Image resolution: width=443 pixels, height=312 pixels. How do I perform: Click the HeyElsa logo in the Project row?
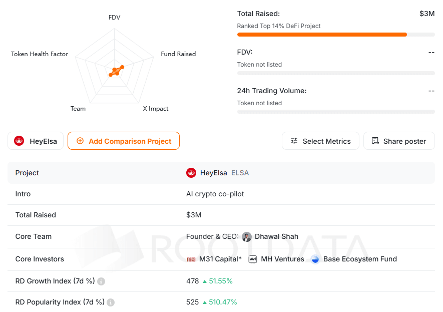191,173
